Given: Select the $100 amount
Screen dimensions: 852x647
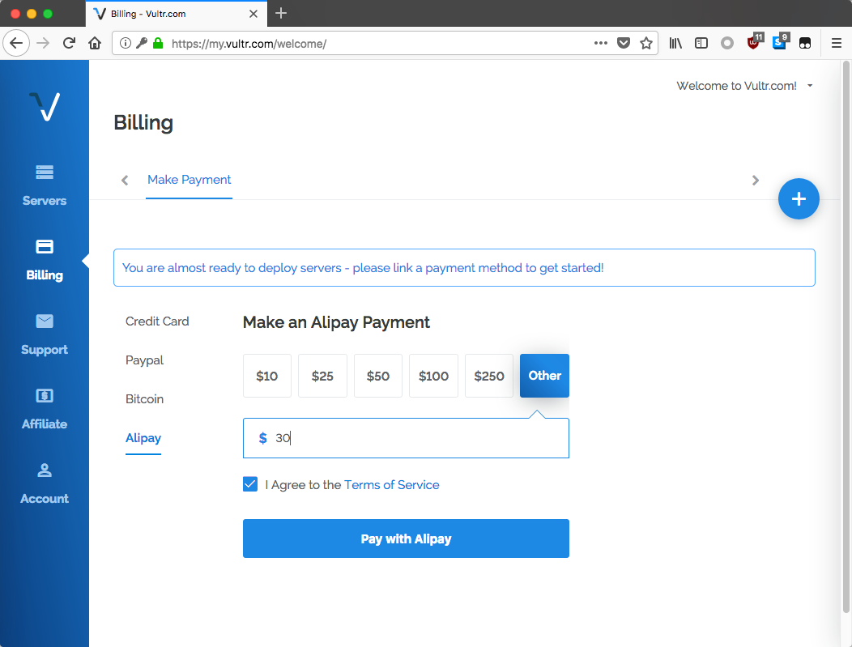Looking at the screenshot, I should tap(433, 376).
